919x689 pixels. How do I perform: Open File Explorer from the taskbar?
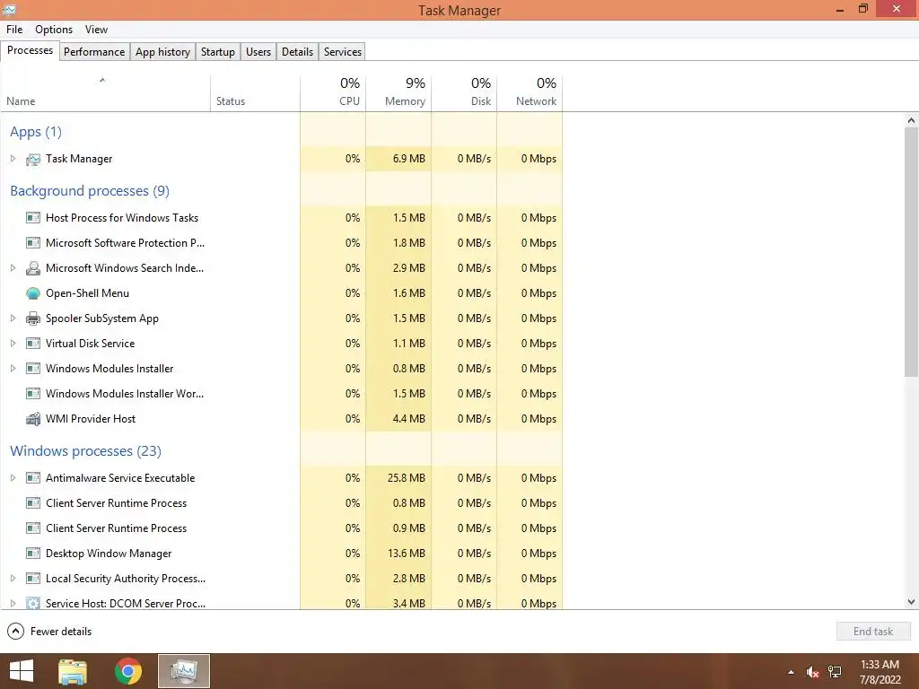pyautogui.click(x=73, y=671)
